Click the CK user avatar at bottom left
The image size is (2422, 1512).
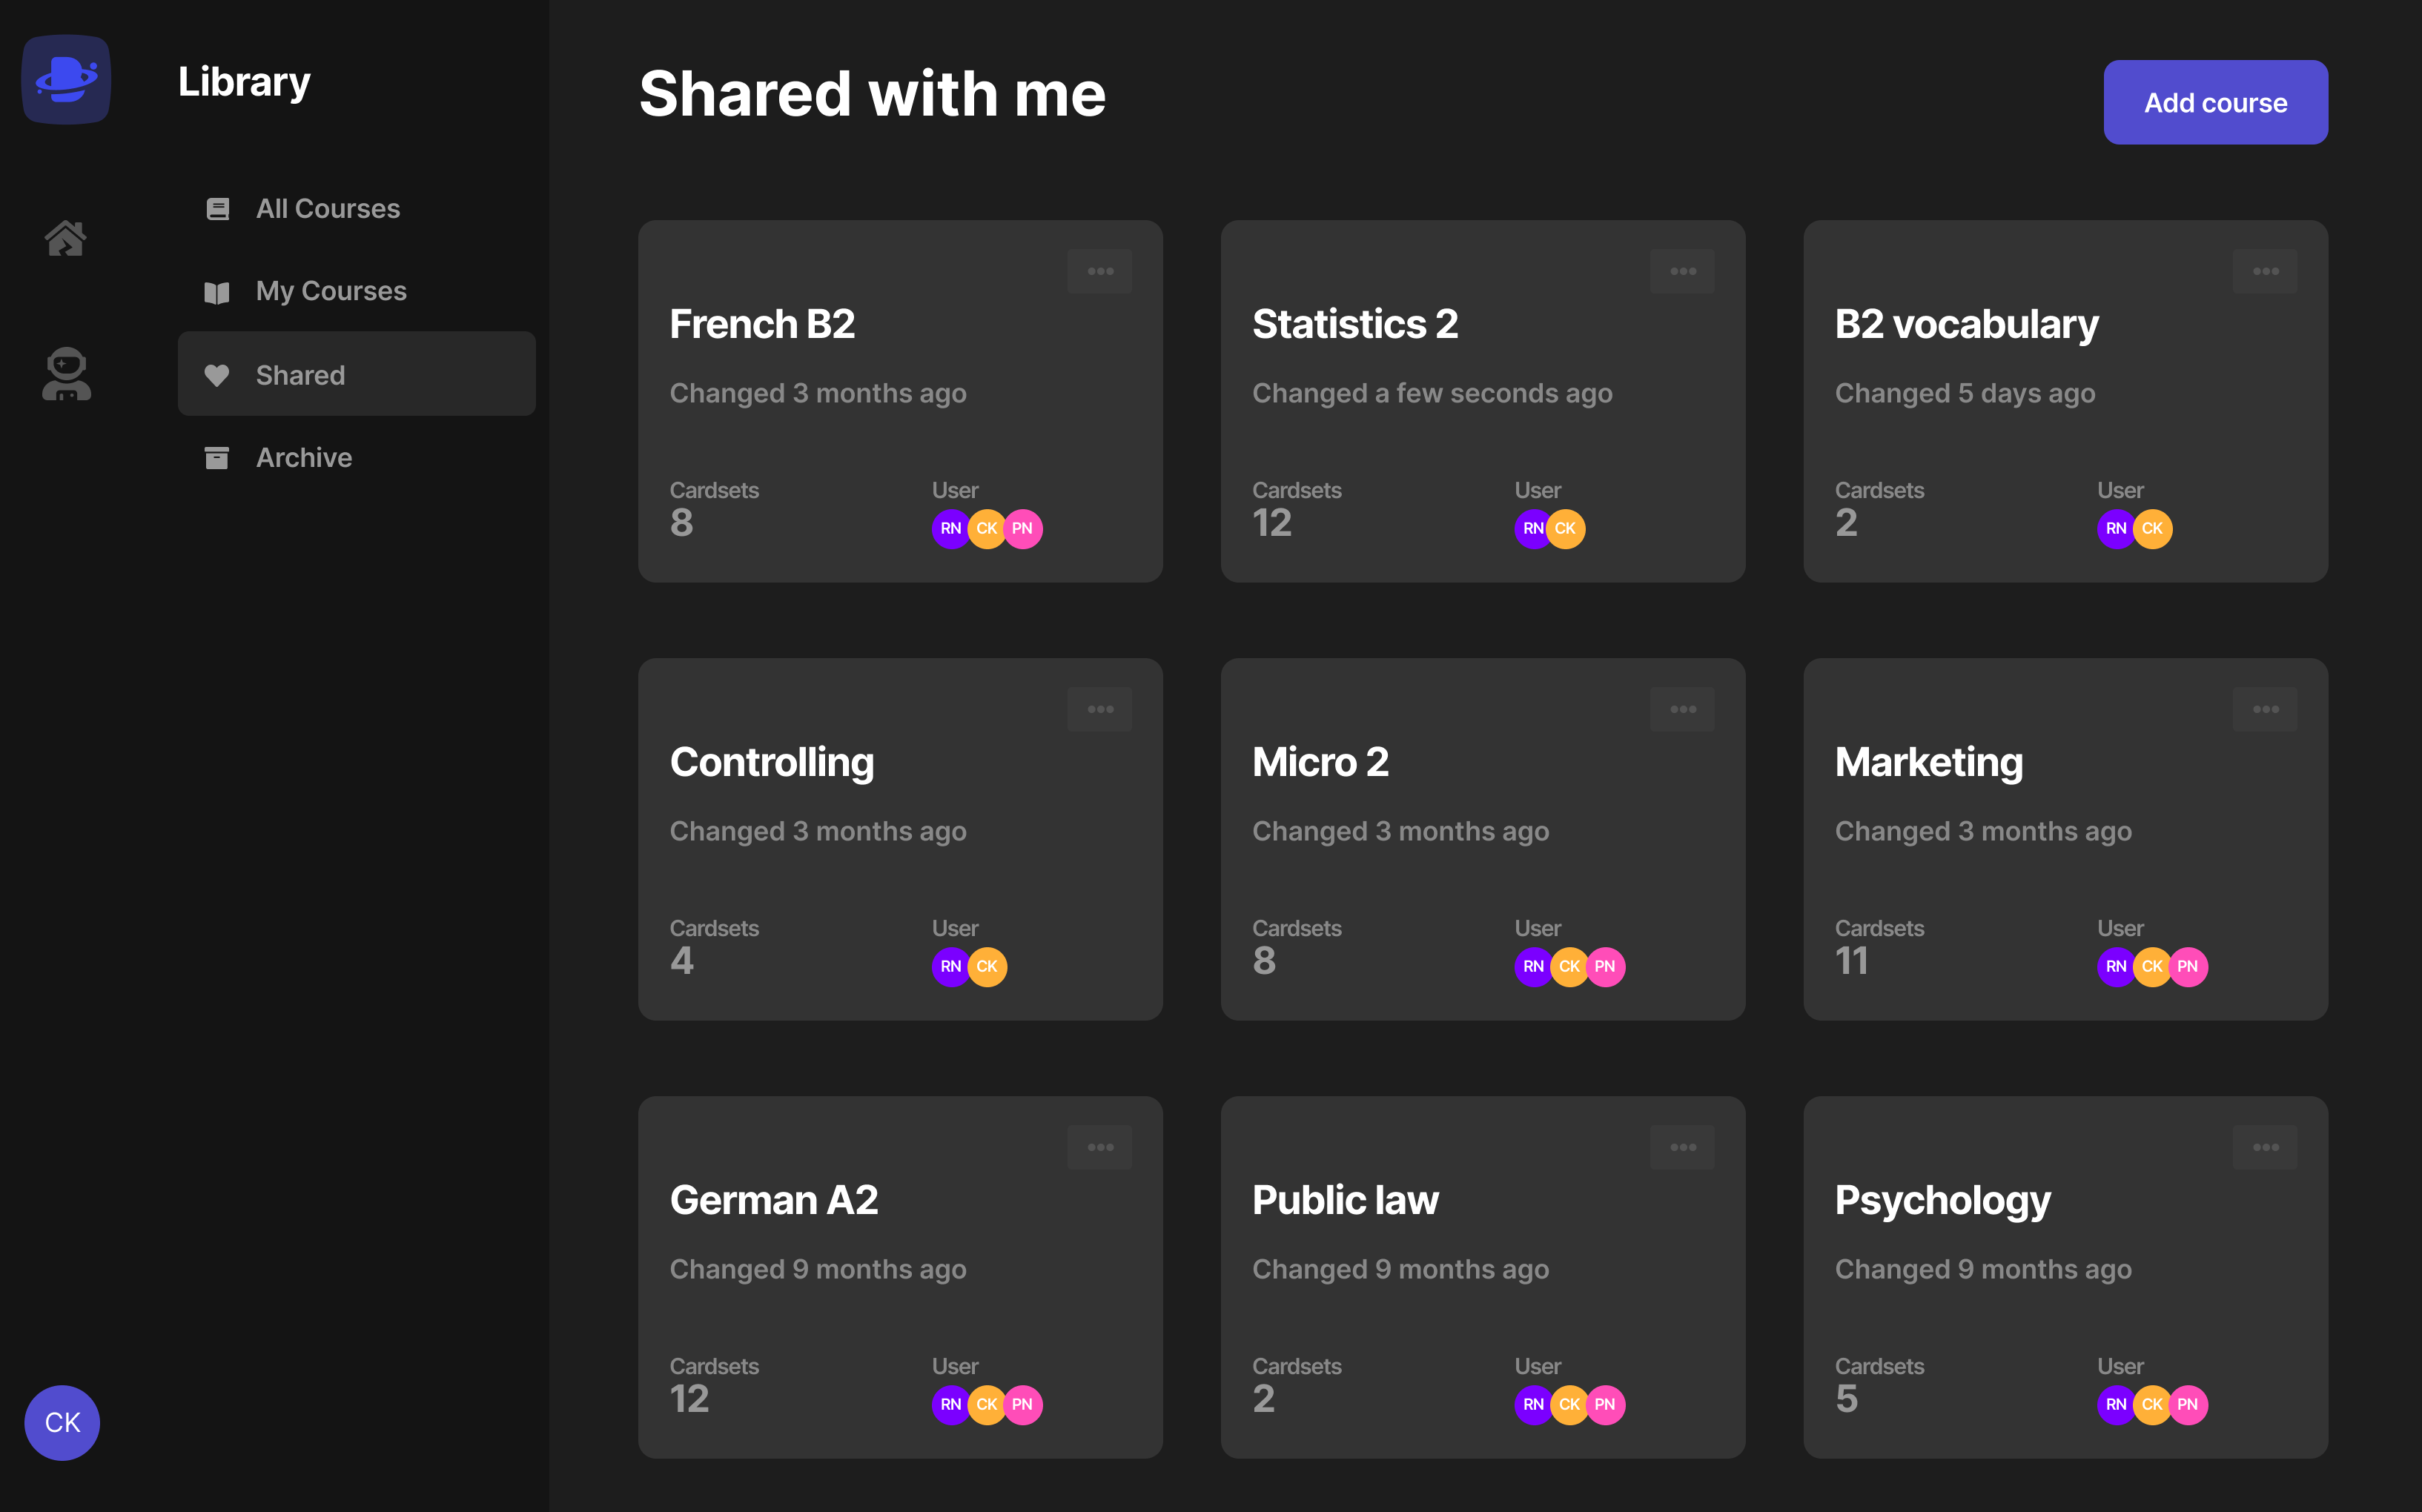click(x=62, y=1422)
